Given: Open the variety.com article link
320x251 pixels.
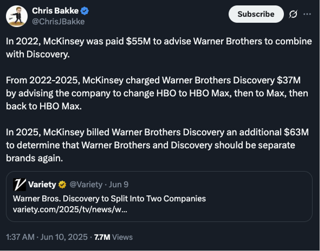Looking at the screenshot, I should coord(70,210).
